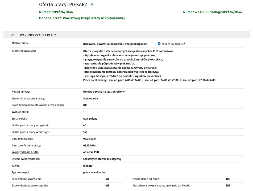Screen dimensions: 253x191
Task: Click NIE value for Praca tymczasowa
Action: [85, 105]
